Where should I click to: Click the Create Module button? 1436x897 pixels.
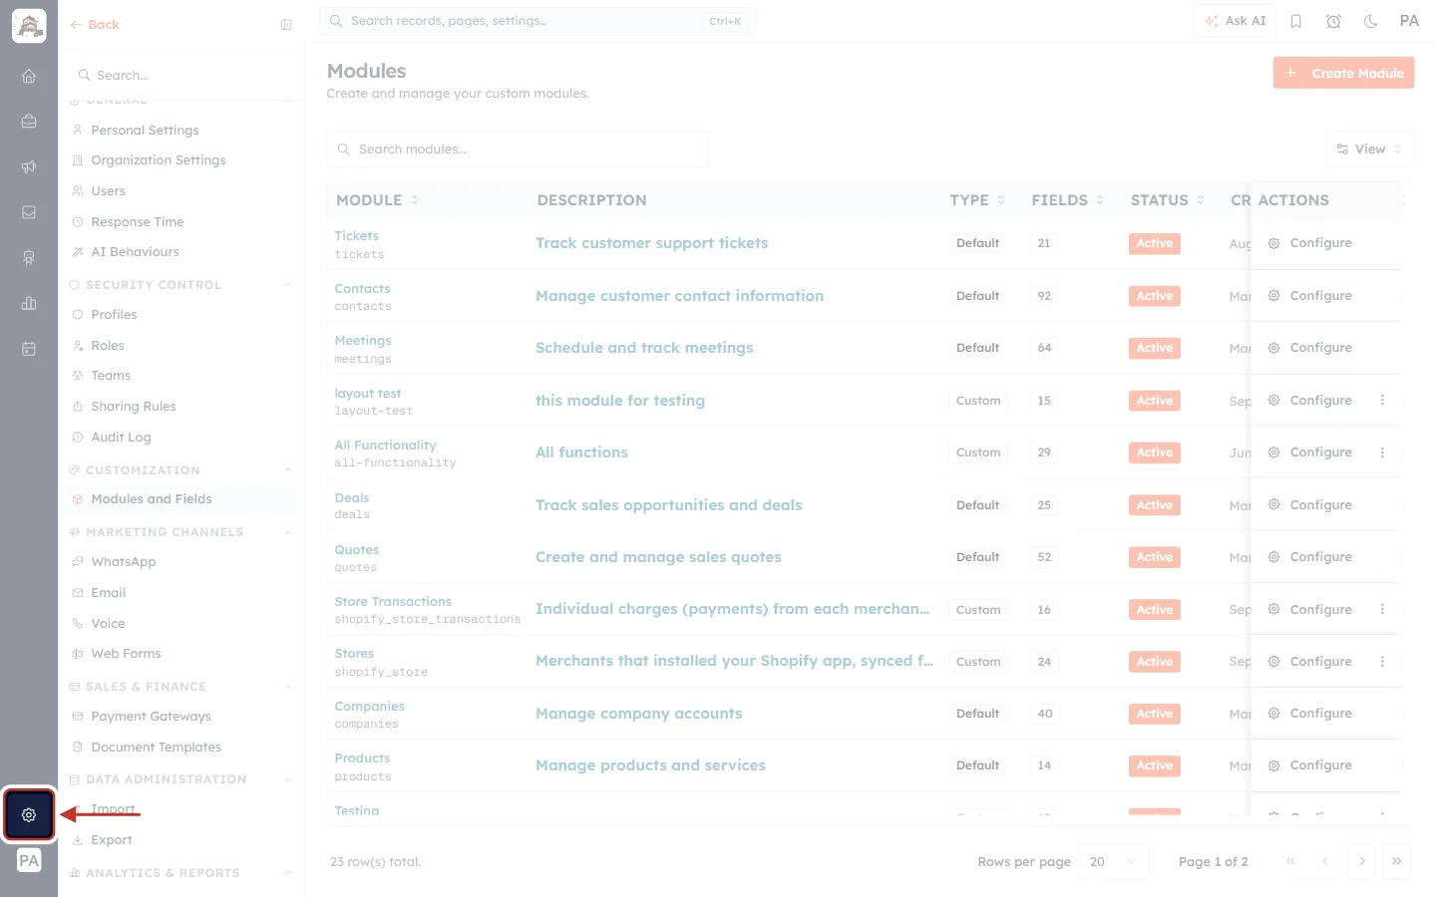pyautogui.click(x=1343, y=73)
